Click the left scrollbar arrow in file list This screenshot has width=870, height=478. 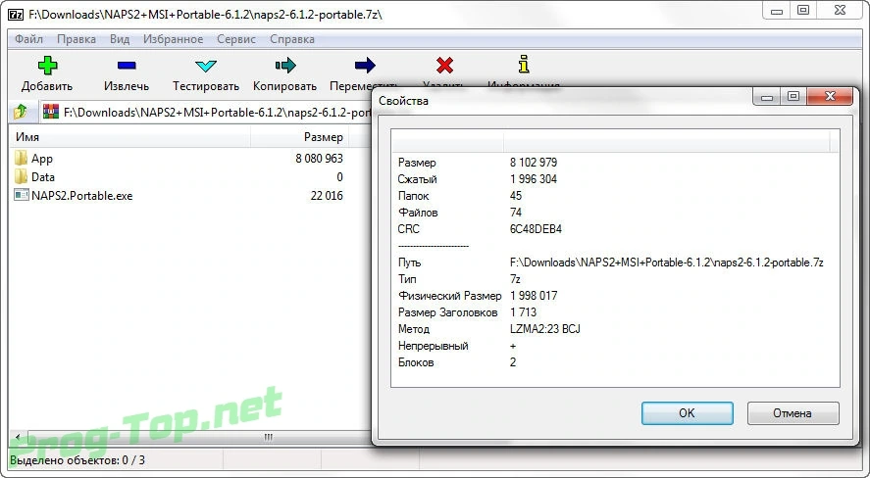pos(18,438)
